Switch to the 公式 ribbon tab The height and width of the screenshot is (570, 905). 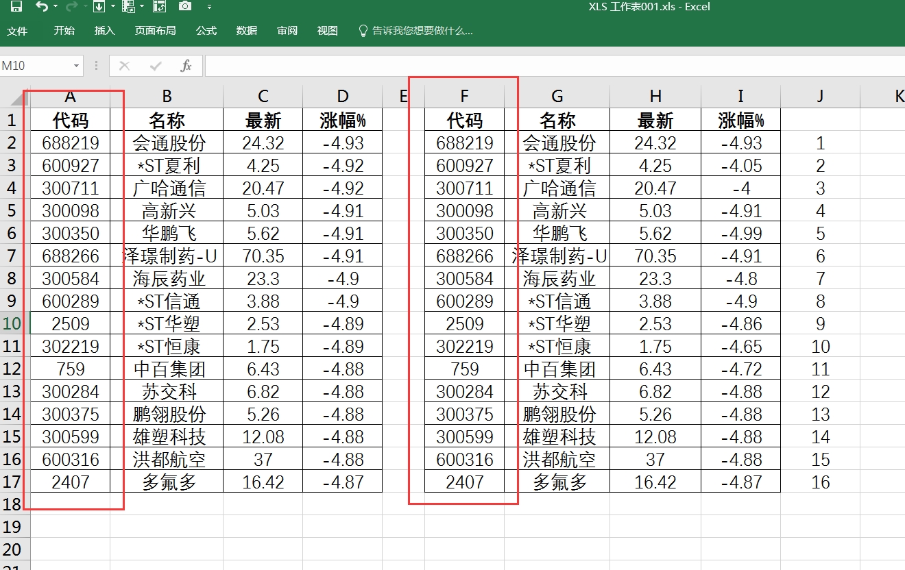[x=206, y=31]
